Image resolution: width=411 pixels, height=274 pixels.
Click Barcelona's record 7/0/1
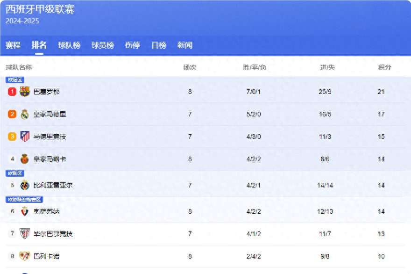pyautogui.click(x=254, y=92)
